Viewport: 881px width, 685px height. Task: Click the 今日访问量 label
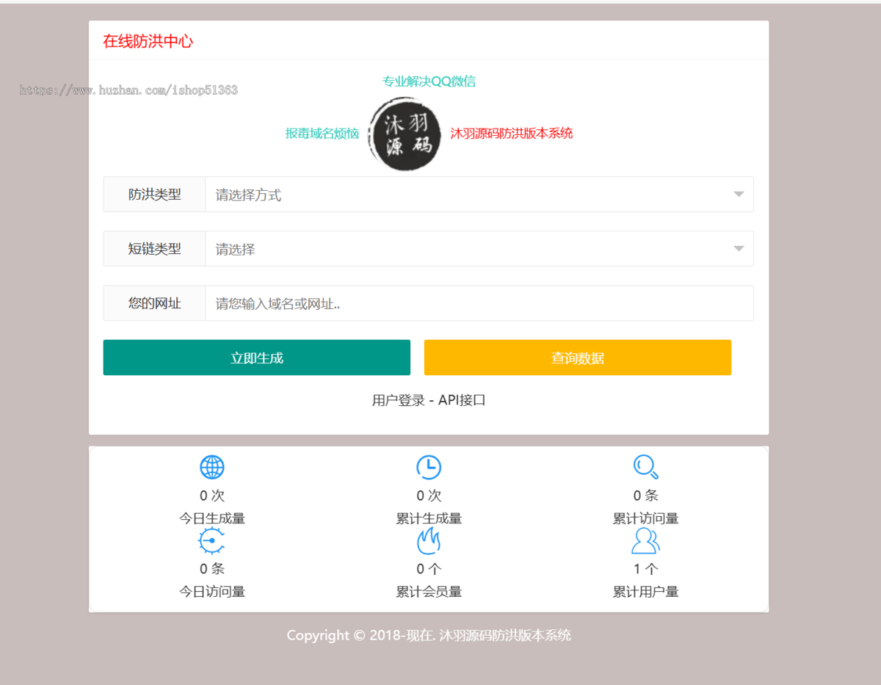coord(211,591)
